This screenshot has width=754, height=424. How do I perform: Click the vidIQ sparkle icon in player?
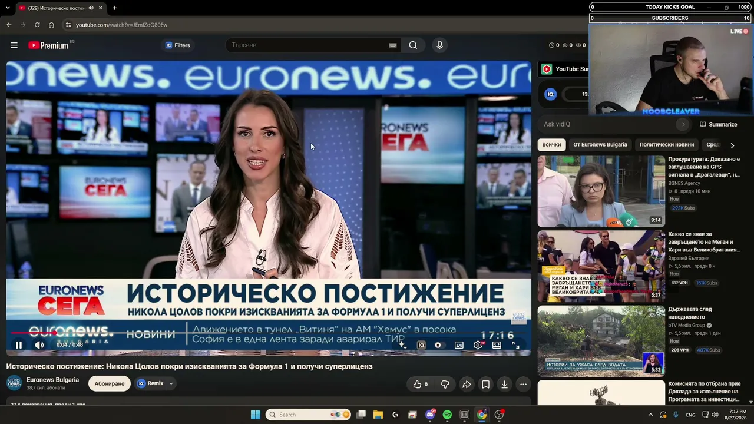pyautogui.click(x=402, y=345)
